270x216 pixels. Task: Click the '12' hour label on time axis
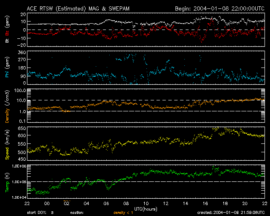point(166,203)
